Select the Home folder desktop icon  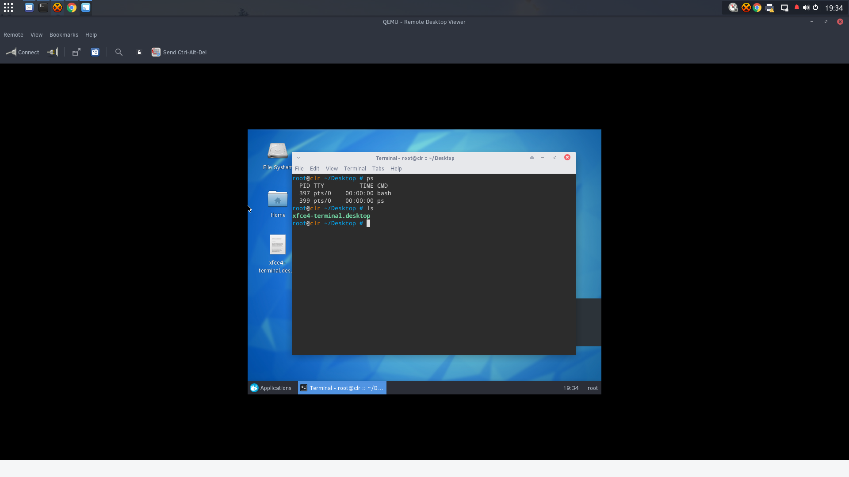click(278, 204)
